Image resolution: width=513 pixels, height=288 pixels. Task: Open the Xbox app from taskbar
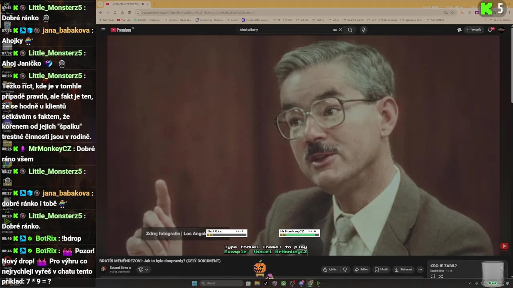pyautogui.click(x=283, y=283)
